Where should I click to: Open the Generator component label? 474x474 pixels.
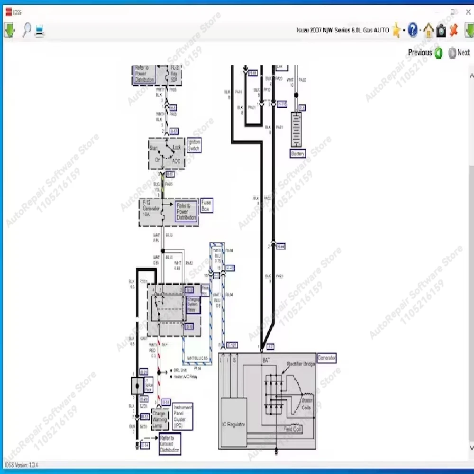click(x=327, y=357)
